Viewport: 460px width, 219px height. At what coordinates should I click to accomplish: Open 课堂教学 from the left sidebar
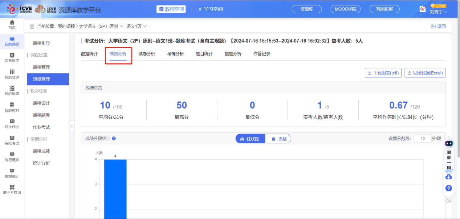click(12, 57)
